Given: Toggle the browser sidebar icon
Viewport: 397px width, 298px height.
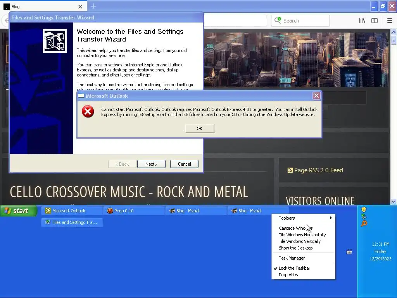Looking at the screenshot, I should tap(375, 21).
